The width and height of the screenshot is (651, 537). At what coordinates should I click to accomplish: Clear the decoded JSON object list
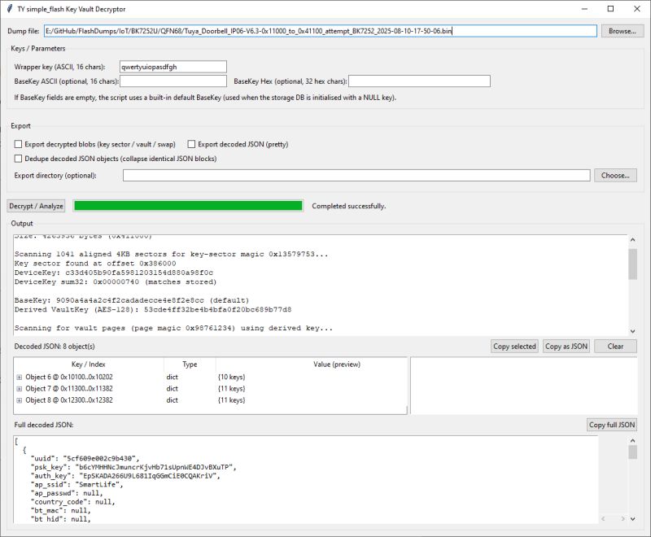point(614,346)
